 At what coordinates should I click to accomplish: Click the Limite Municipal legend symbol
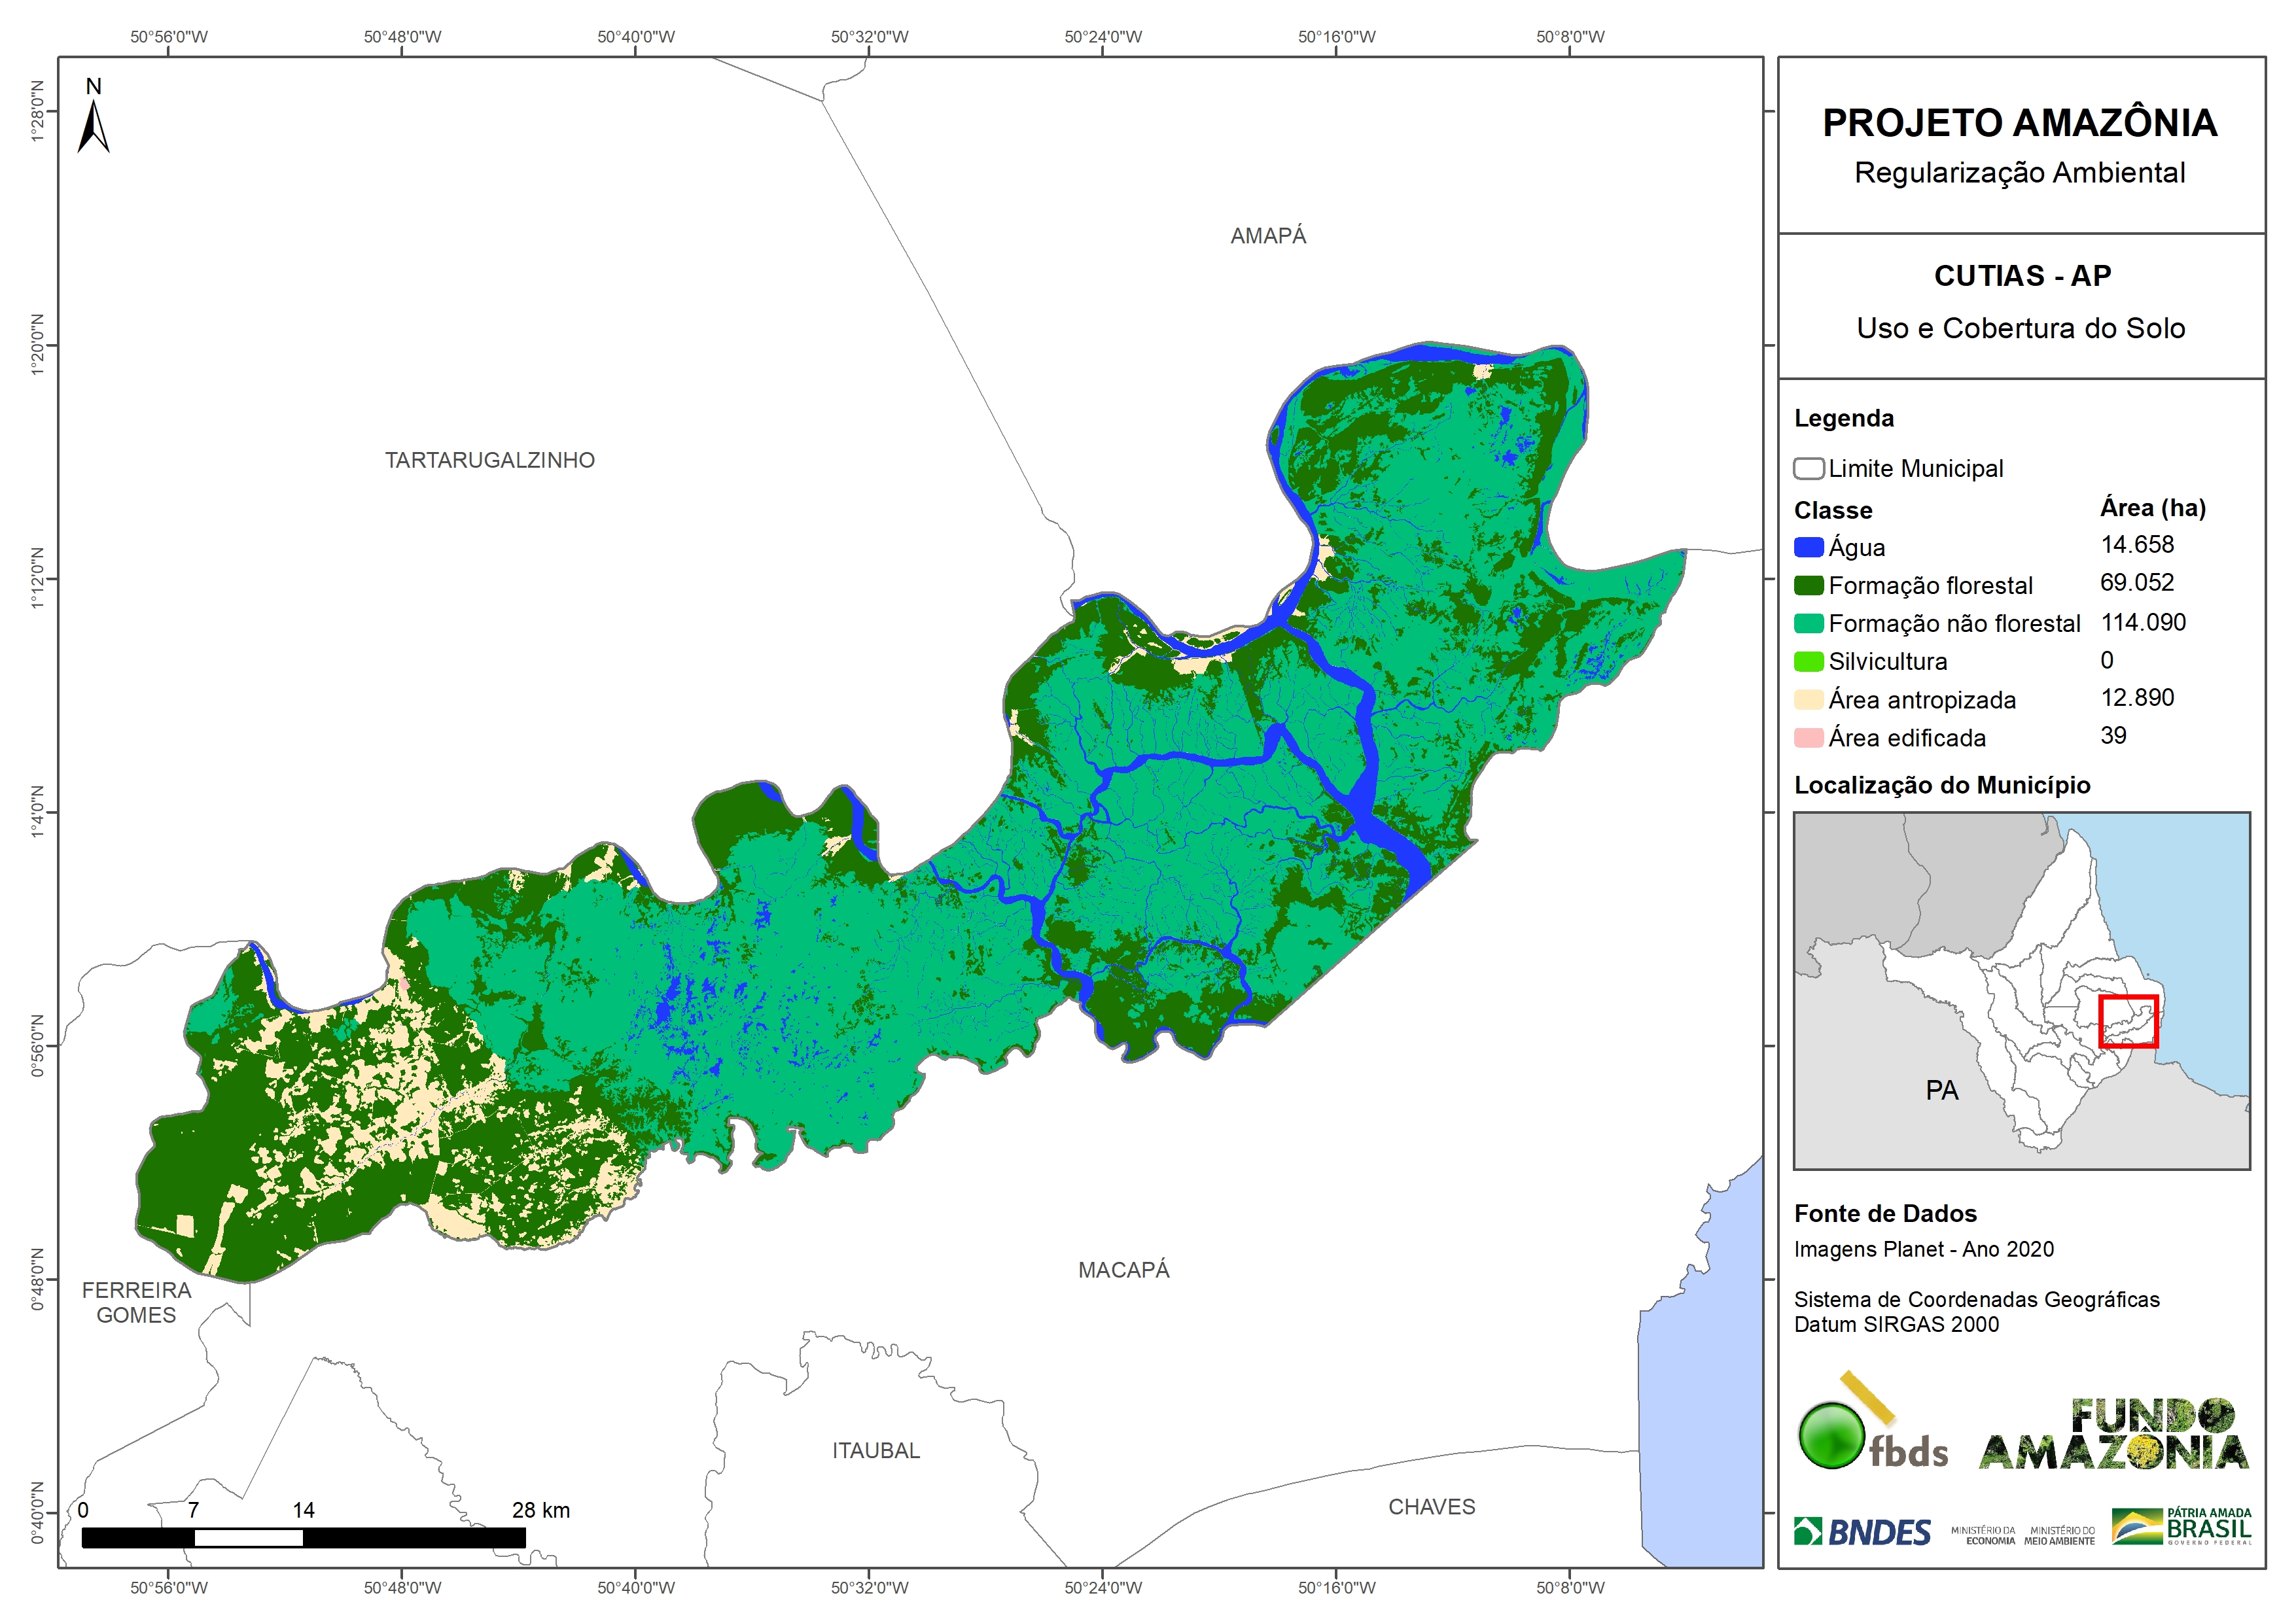click(x=1808, y=468)
